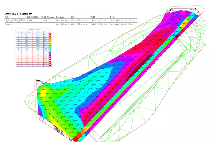Click the Fill Factor column header
Image resolution: width=213 pixels, height=142 pixels.
pos(47,17)
